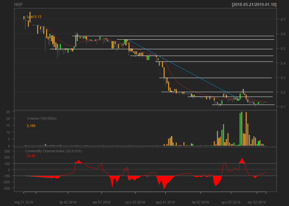
Task: Click the 25 volume axis label
Action: click(x=8, y=112)
